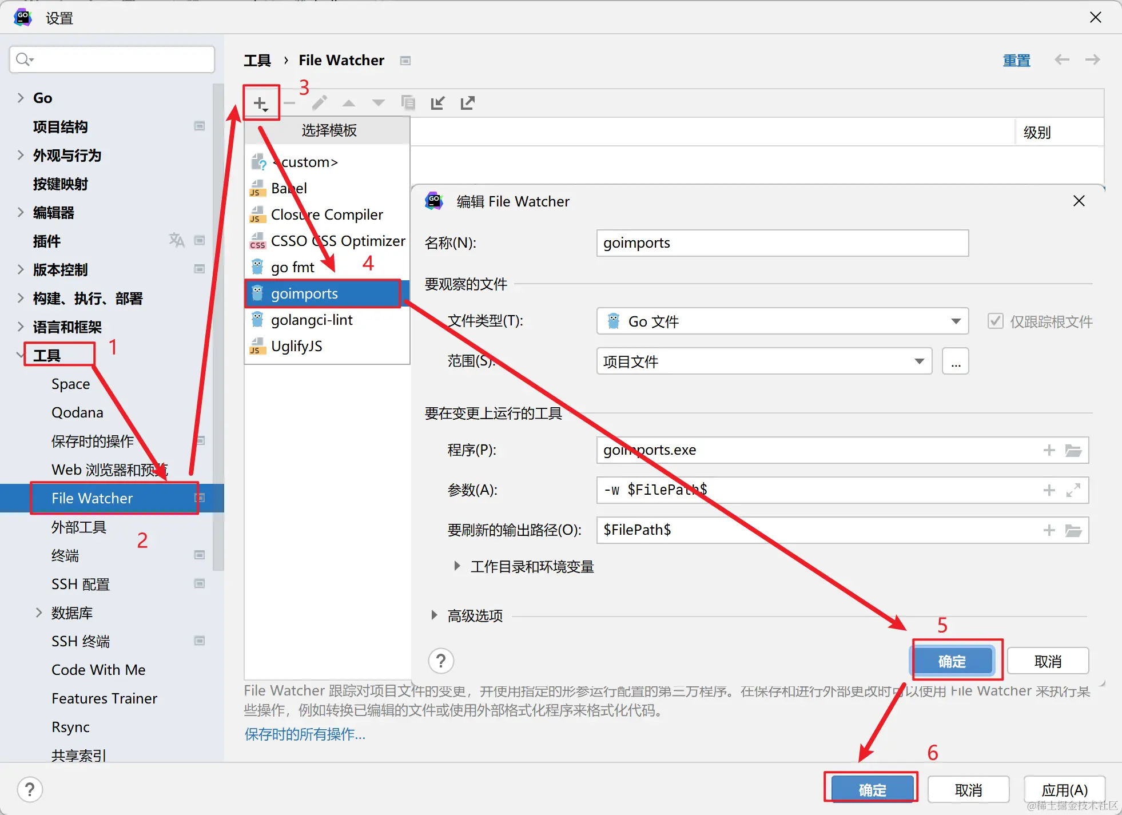Click the export watchers icon in toolbar
This screenshot has height=815, width=1122.
click(x=468, y=104)
